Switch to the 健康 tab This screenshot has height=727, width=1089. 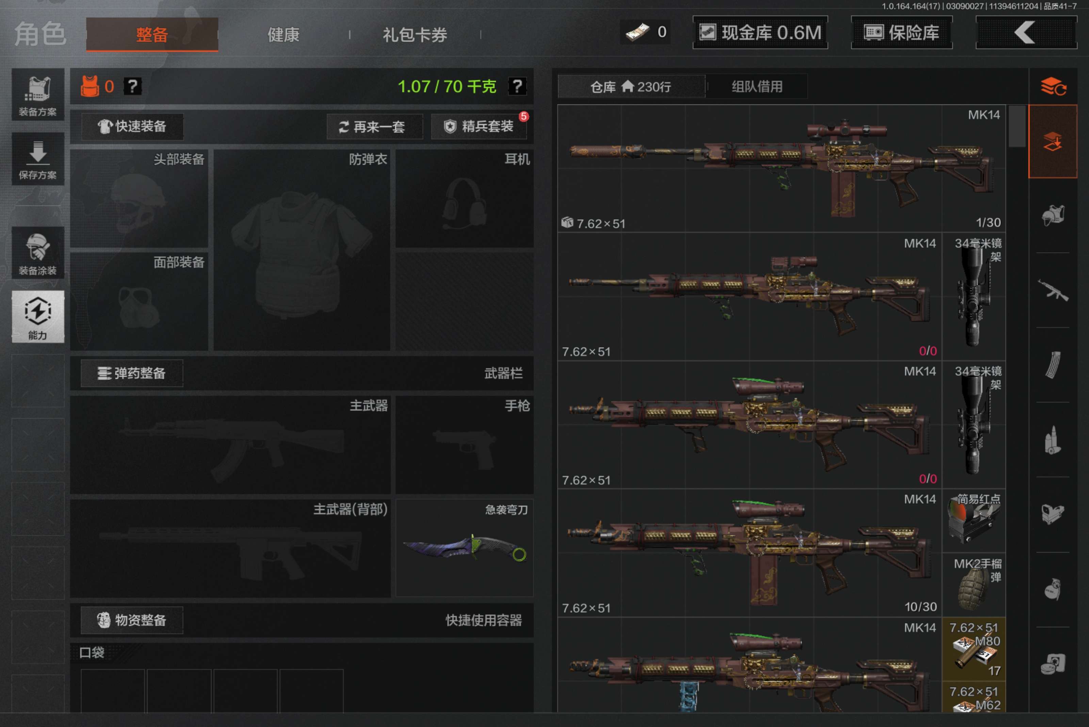283,35
